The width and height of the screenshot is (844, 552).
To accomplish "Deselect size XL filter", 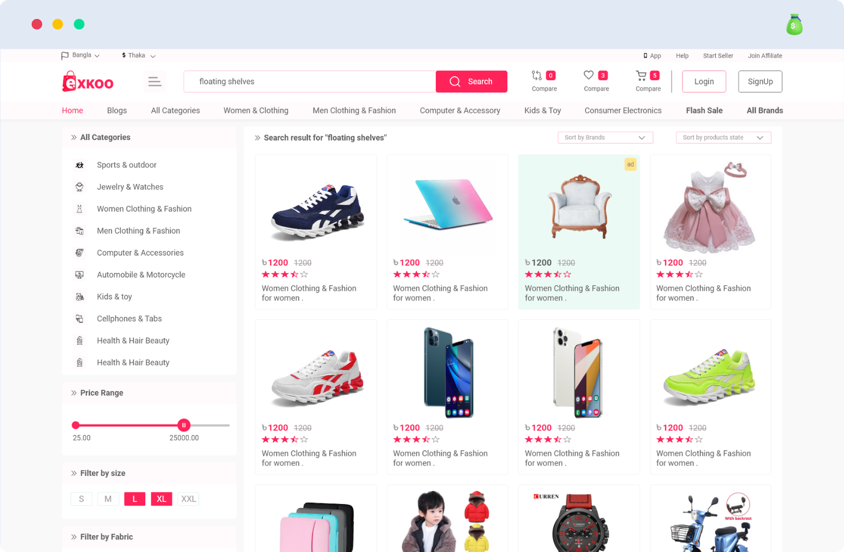I will pos(161,499).
